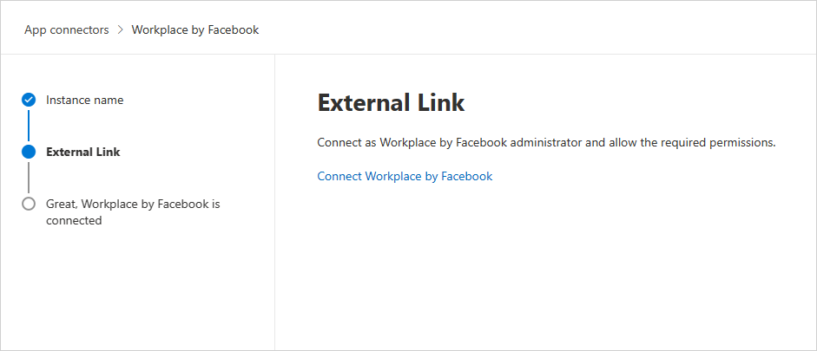Click the word connected in last step label
This screenshot has width=817, height=351.
pos(74,220)
